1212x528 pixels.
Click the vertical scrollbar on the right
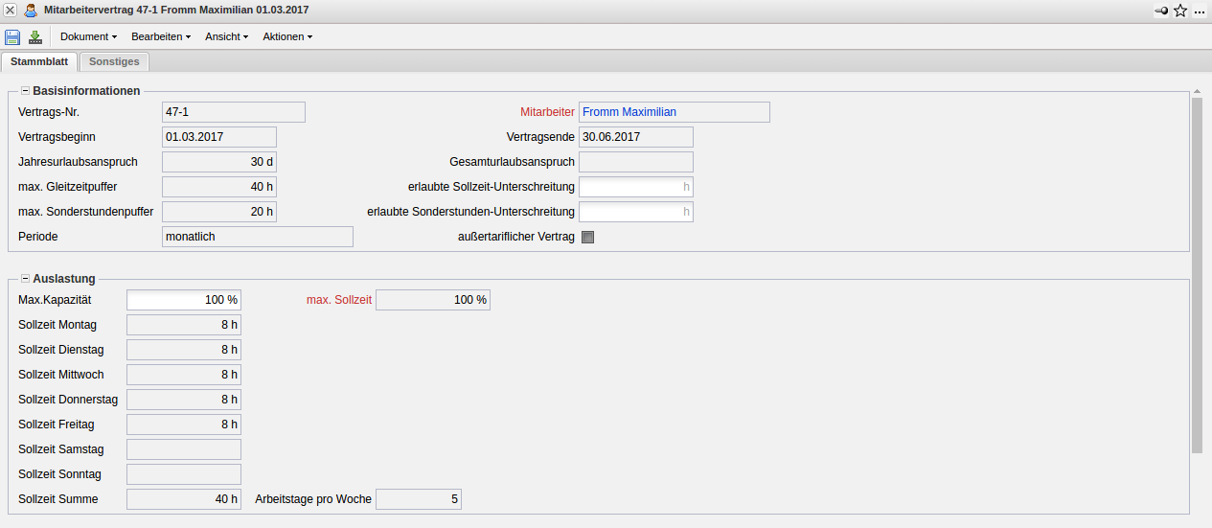point(1197,273)
